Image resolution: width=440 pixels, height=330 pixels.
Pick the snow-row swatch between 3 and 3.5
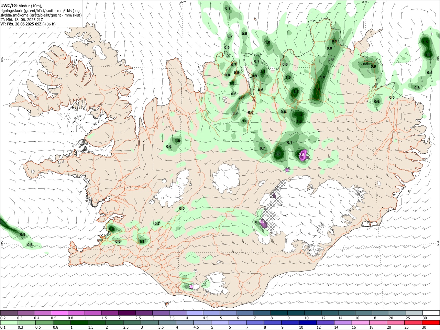pyautogui.click(x=161, y=313)
